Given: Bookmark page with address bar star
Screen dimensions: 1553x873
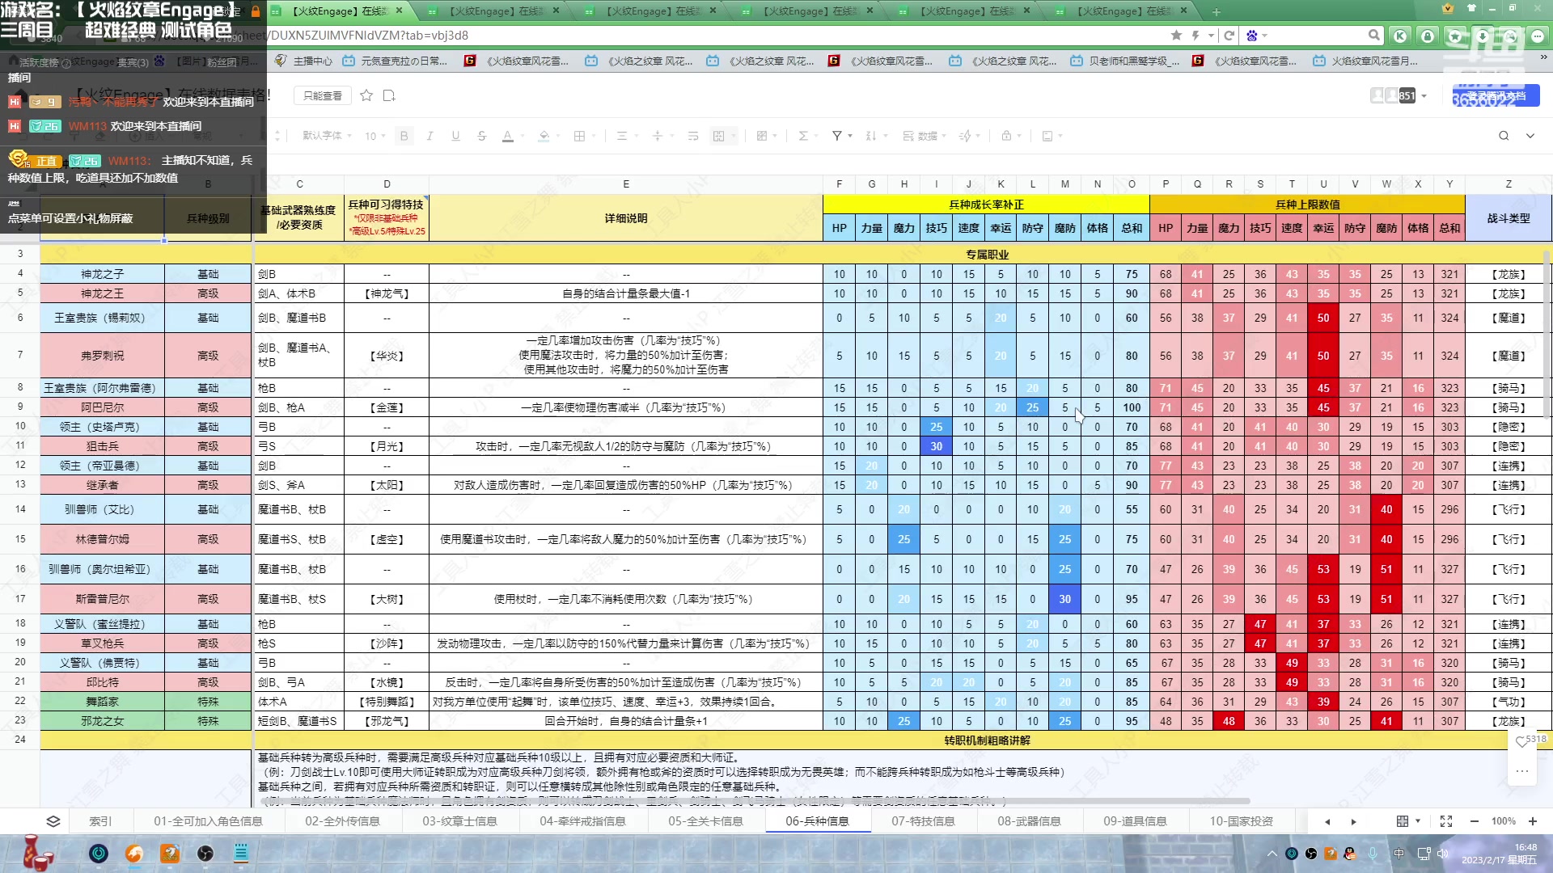Looking at the screenshot, I should click(1176, 36).
